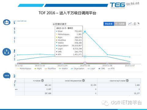Click help icon next to innerexceptionnum
The width and height of the screenshot is (147, 110).
tap(127, 81)
